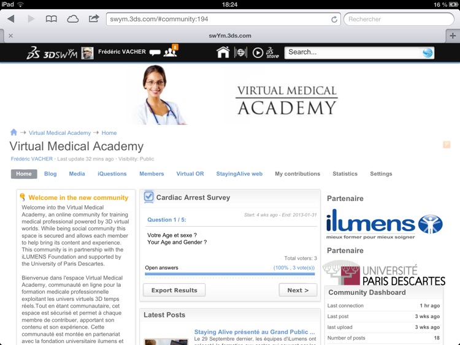Open the Virtual Medical Academy breadcrumb link

[59, 133]
